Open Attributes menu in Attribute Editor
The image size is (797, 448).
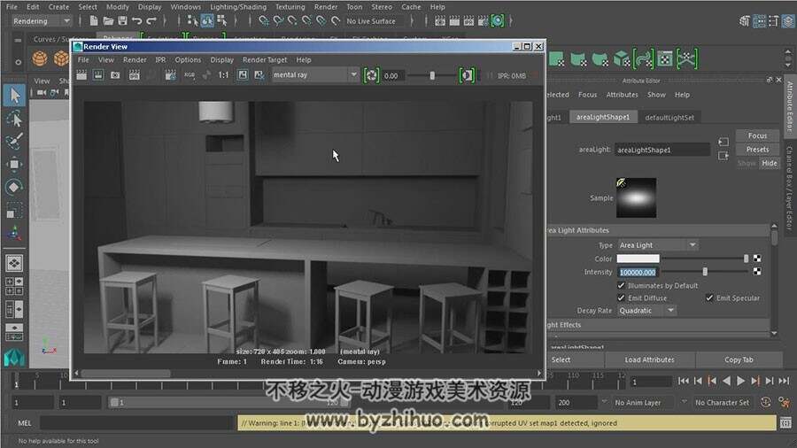pyautogui.click(x=622, y=95)
